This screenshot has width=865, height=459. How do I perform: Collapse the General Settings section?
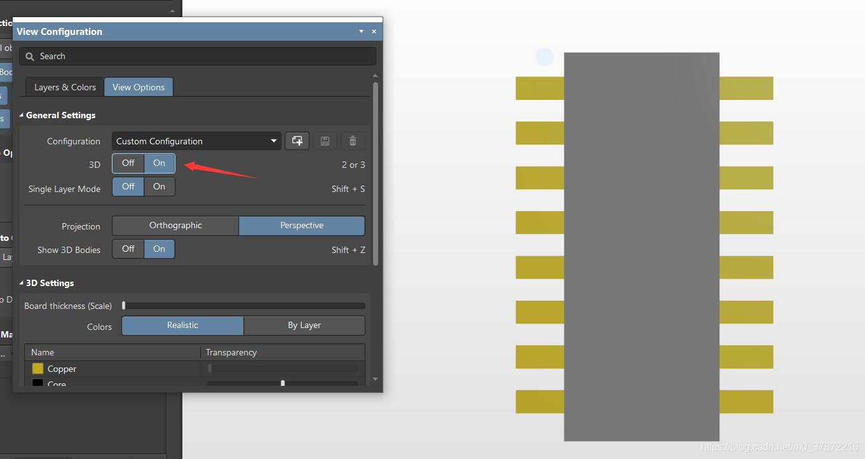pos(22,115)
